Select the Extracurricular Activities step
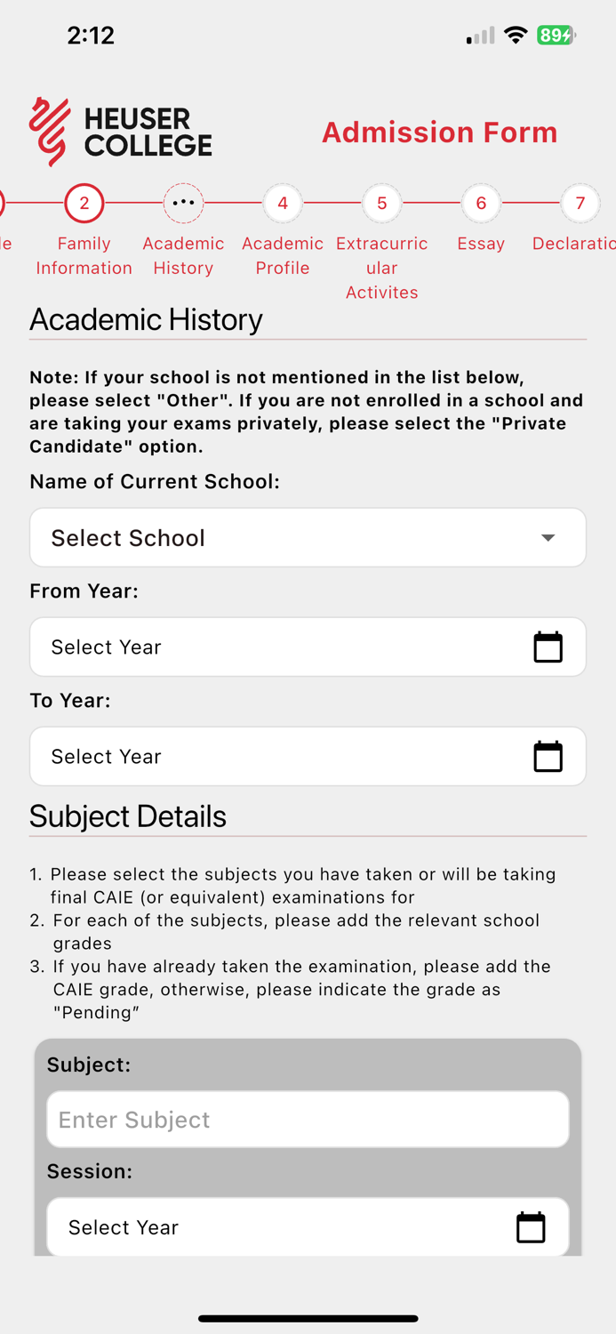Screen dimensions: 616x1334 [381, 203]
